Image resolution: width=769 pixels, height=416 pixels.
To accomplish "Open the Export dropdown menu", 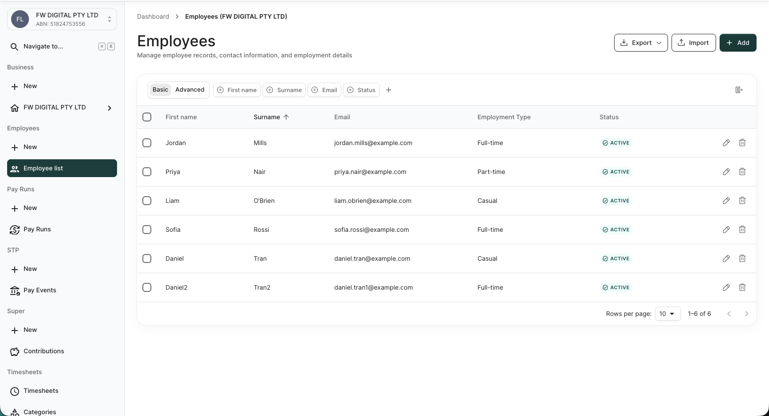I will pyautogui.click(x=641, y=43).
